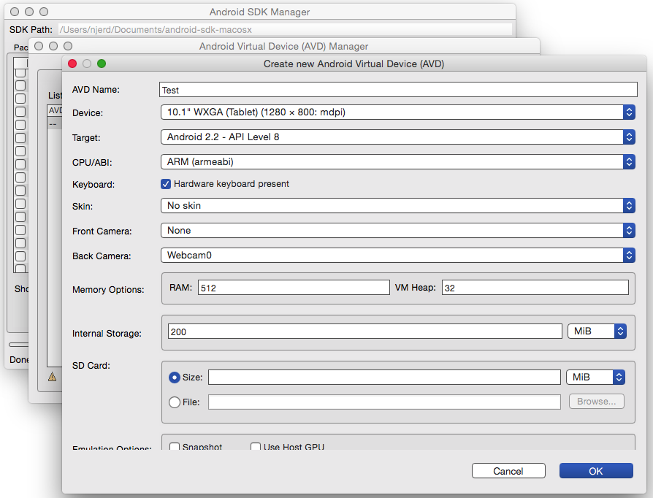Click the SD Card Size input field

tap(384, 378)
